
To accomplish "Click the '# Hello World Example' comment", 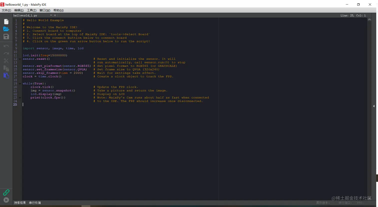I will (43, 20).
